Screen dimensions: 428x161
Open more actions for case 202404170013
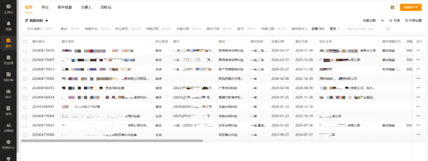(418, 69)
